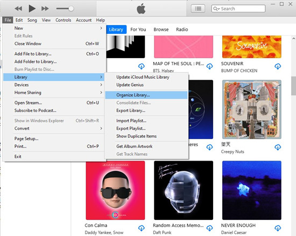The image size is (296, 236).
Task: Click the fast-forward next track button
Action: click(x=45, y=9)
